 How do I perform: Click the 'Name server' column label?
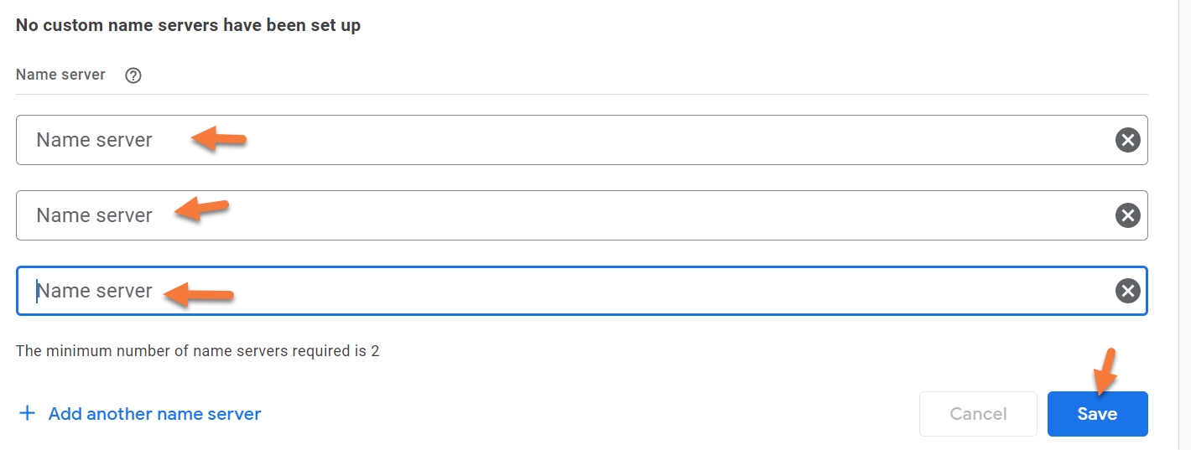60,75
